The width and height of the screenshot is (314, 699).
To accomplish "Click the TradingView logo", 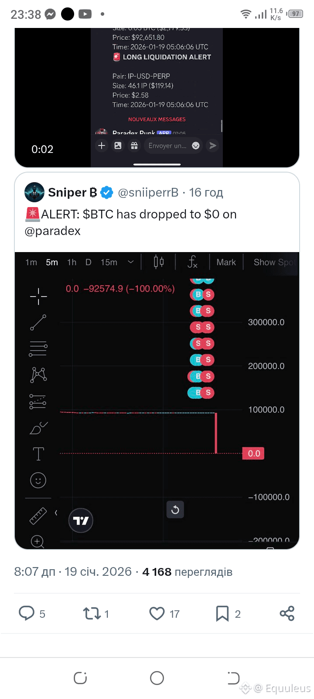I will click(x=81, y=520).
